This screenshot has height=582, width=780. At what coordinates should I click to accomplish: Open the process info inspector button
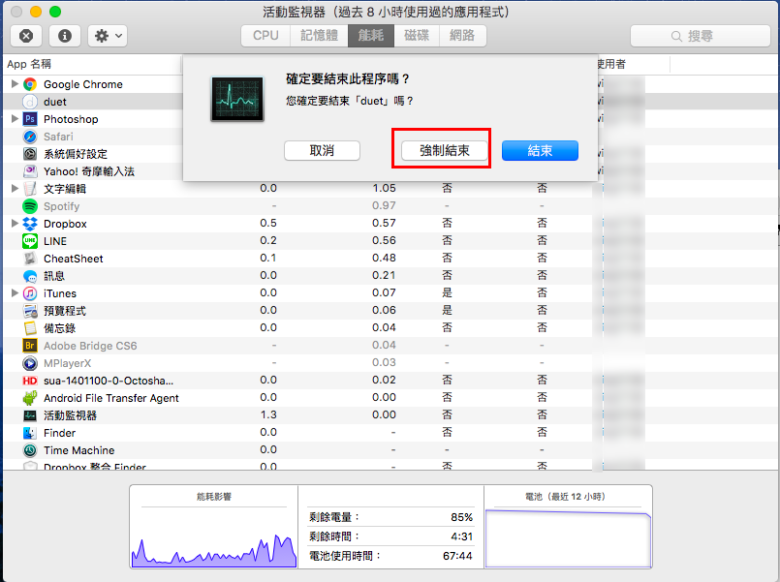65,36
